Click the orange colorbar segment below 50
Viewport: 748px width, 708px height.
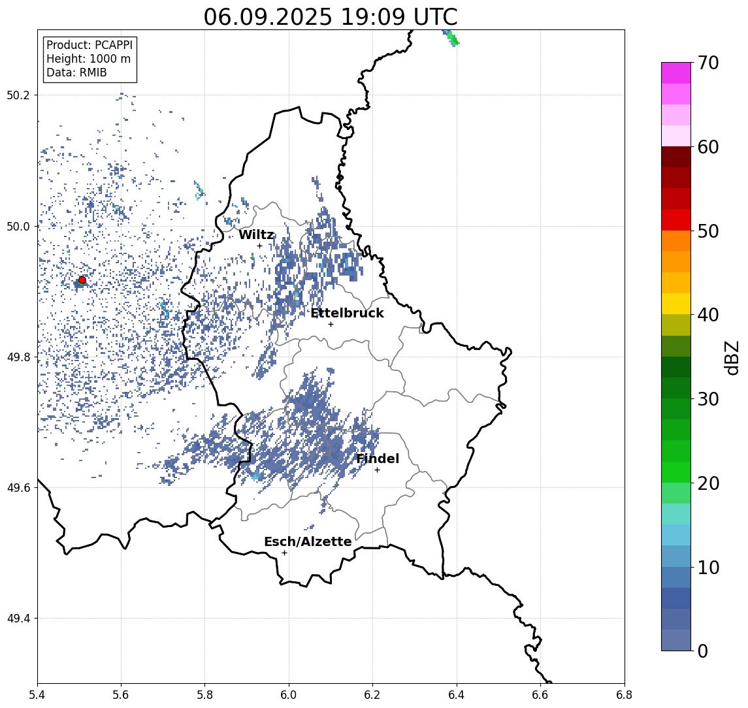pyautogui.click(x=676, y=242)
